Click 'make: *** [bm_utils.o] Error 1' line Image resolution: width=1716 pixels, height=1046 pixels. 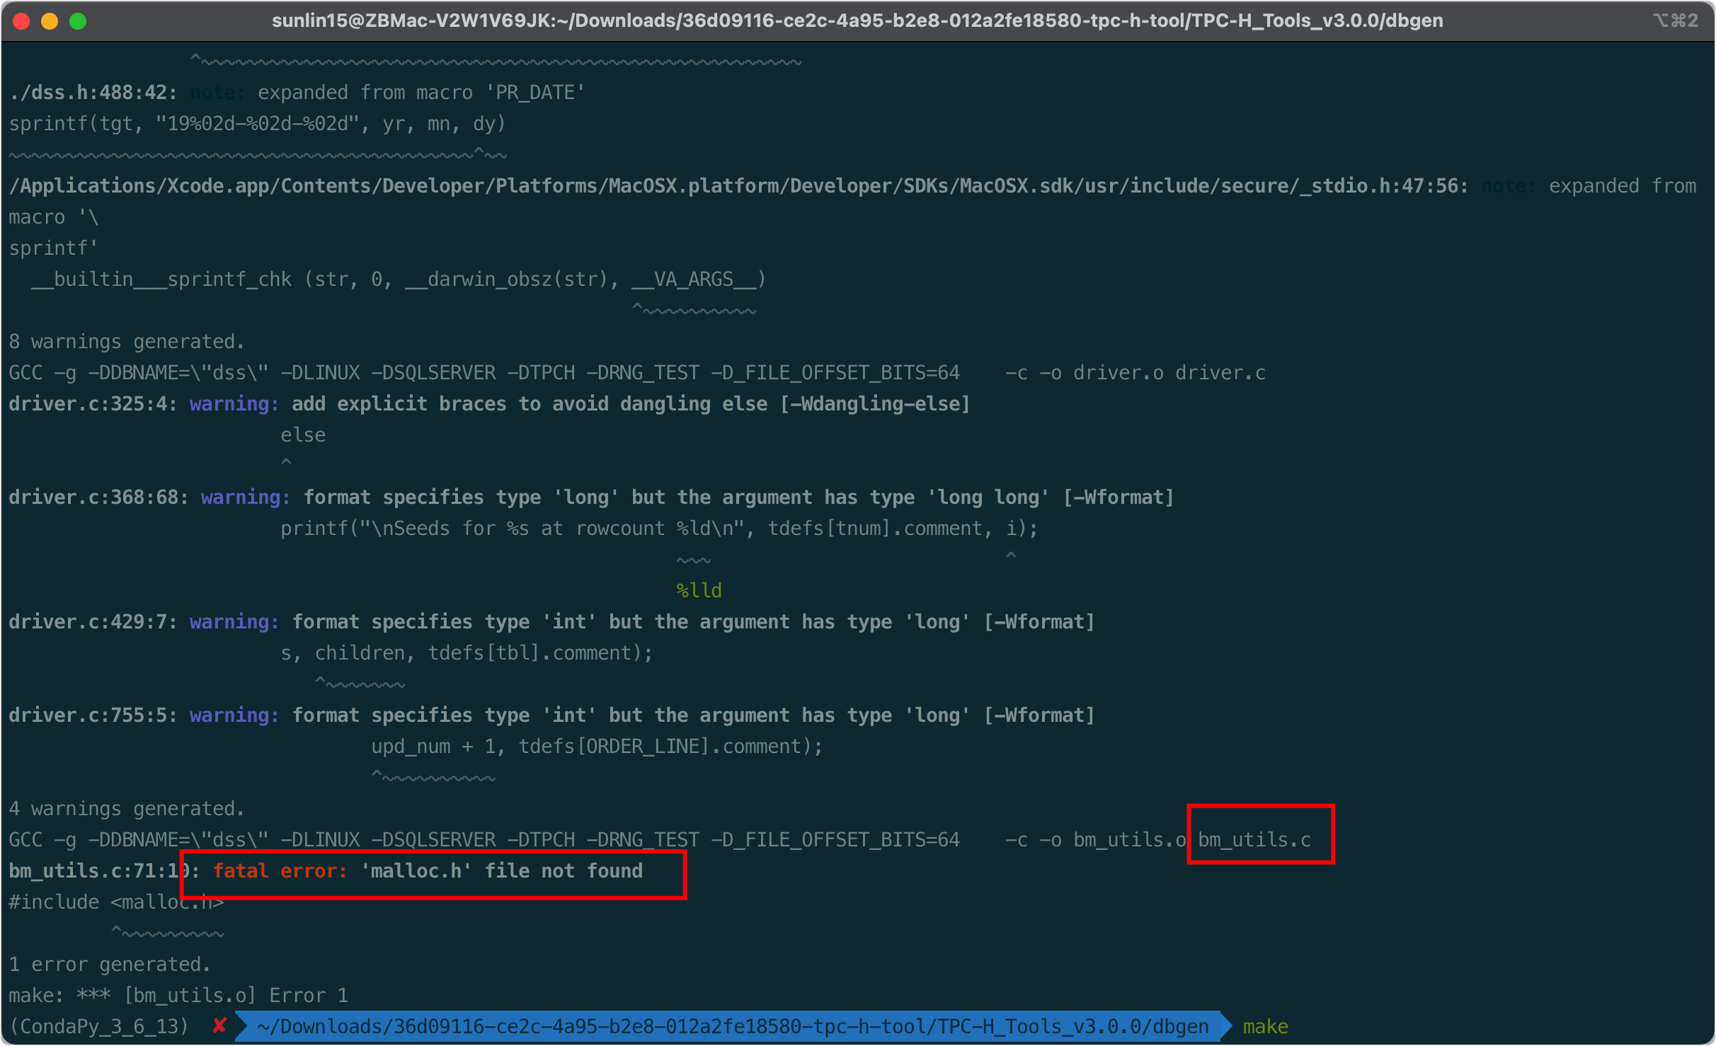178,995
